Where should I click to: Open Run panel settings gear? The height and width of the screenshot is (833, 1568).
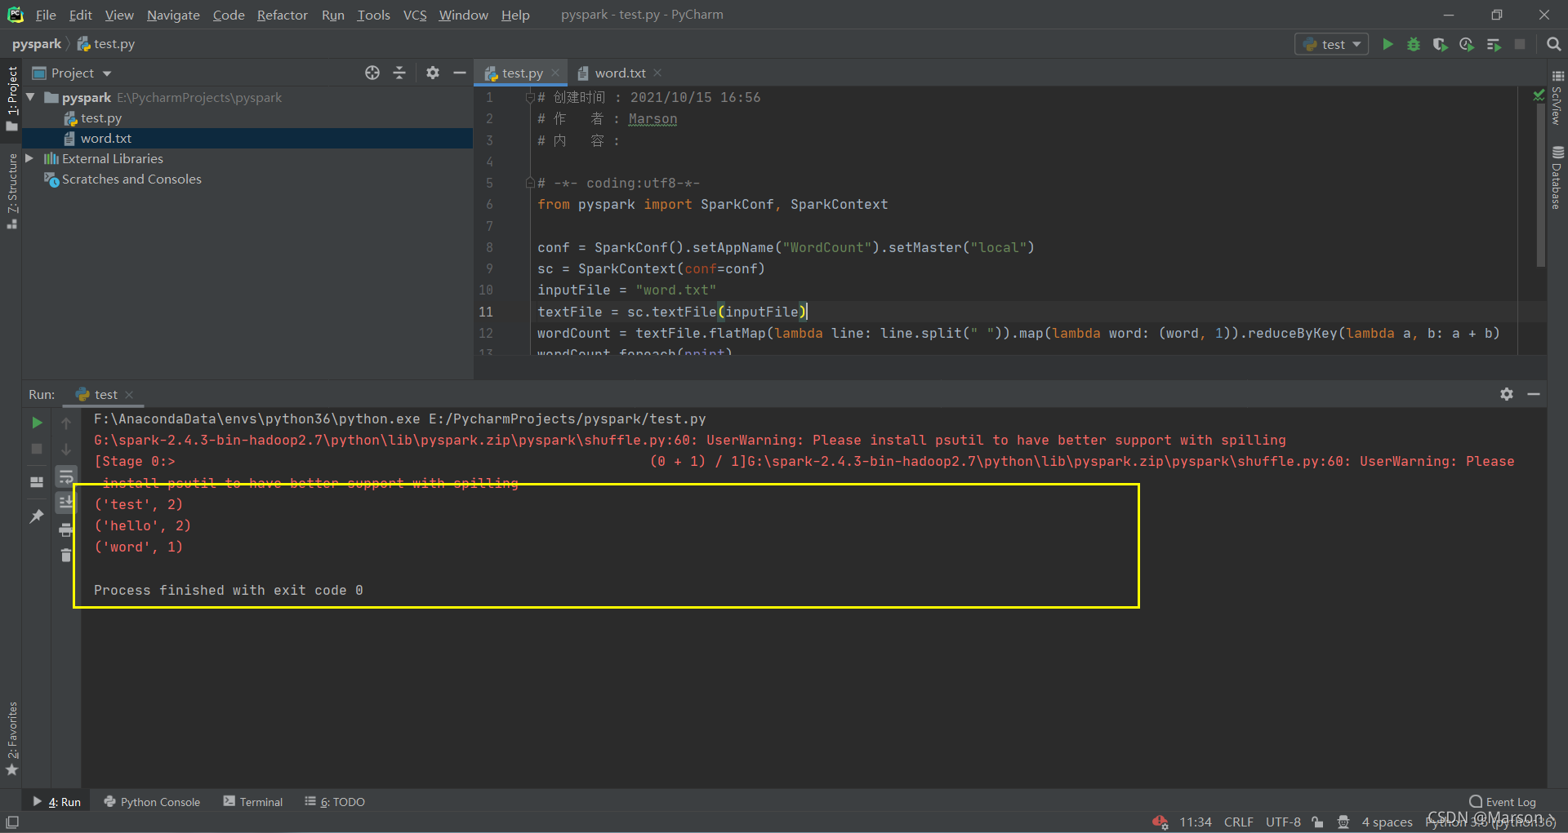[x=1507, y=394]
